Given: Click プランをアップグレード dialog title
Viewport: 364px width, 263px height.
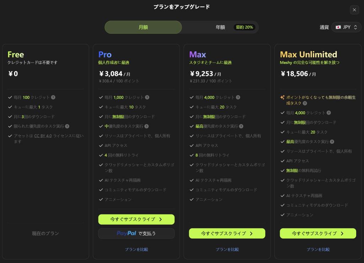Looking at the screenshot, I should tap(182, 7).
